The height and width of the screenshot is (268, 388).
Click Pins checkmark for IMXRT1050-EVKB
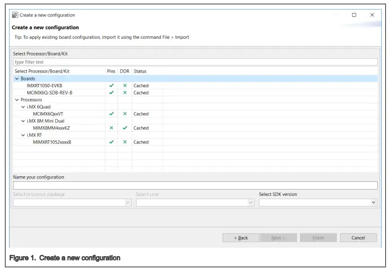(111, 86)
